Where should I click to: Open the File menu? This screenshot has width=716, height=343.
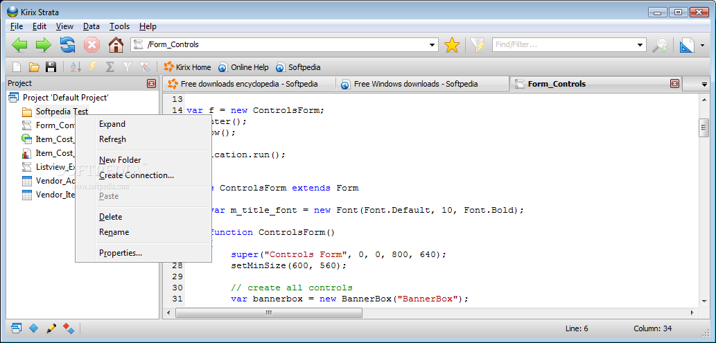click(17, 26)
